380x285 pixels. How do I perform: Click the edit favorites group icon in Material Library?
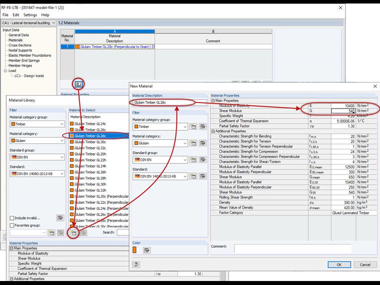pyautogui.click(x=60, y=233)
